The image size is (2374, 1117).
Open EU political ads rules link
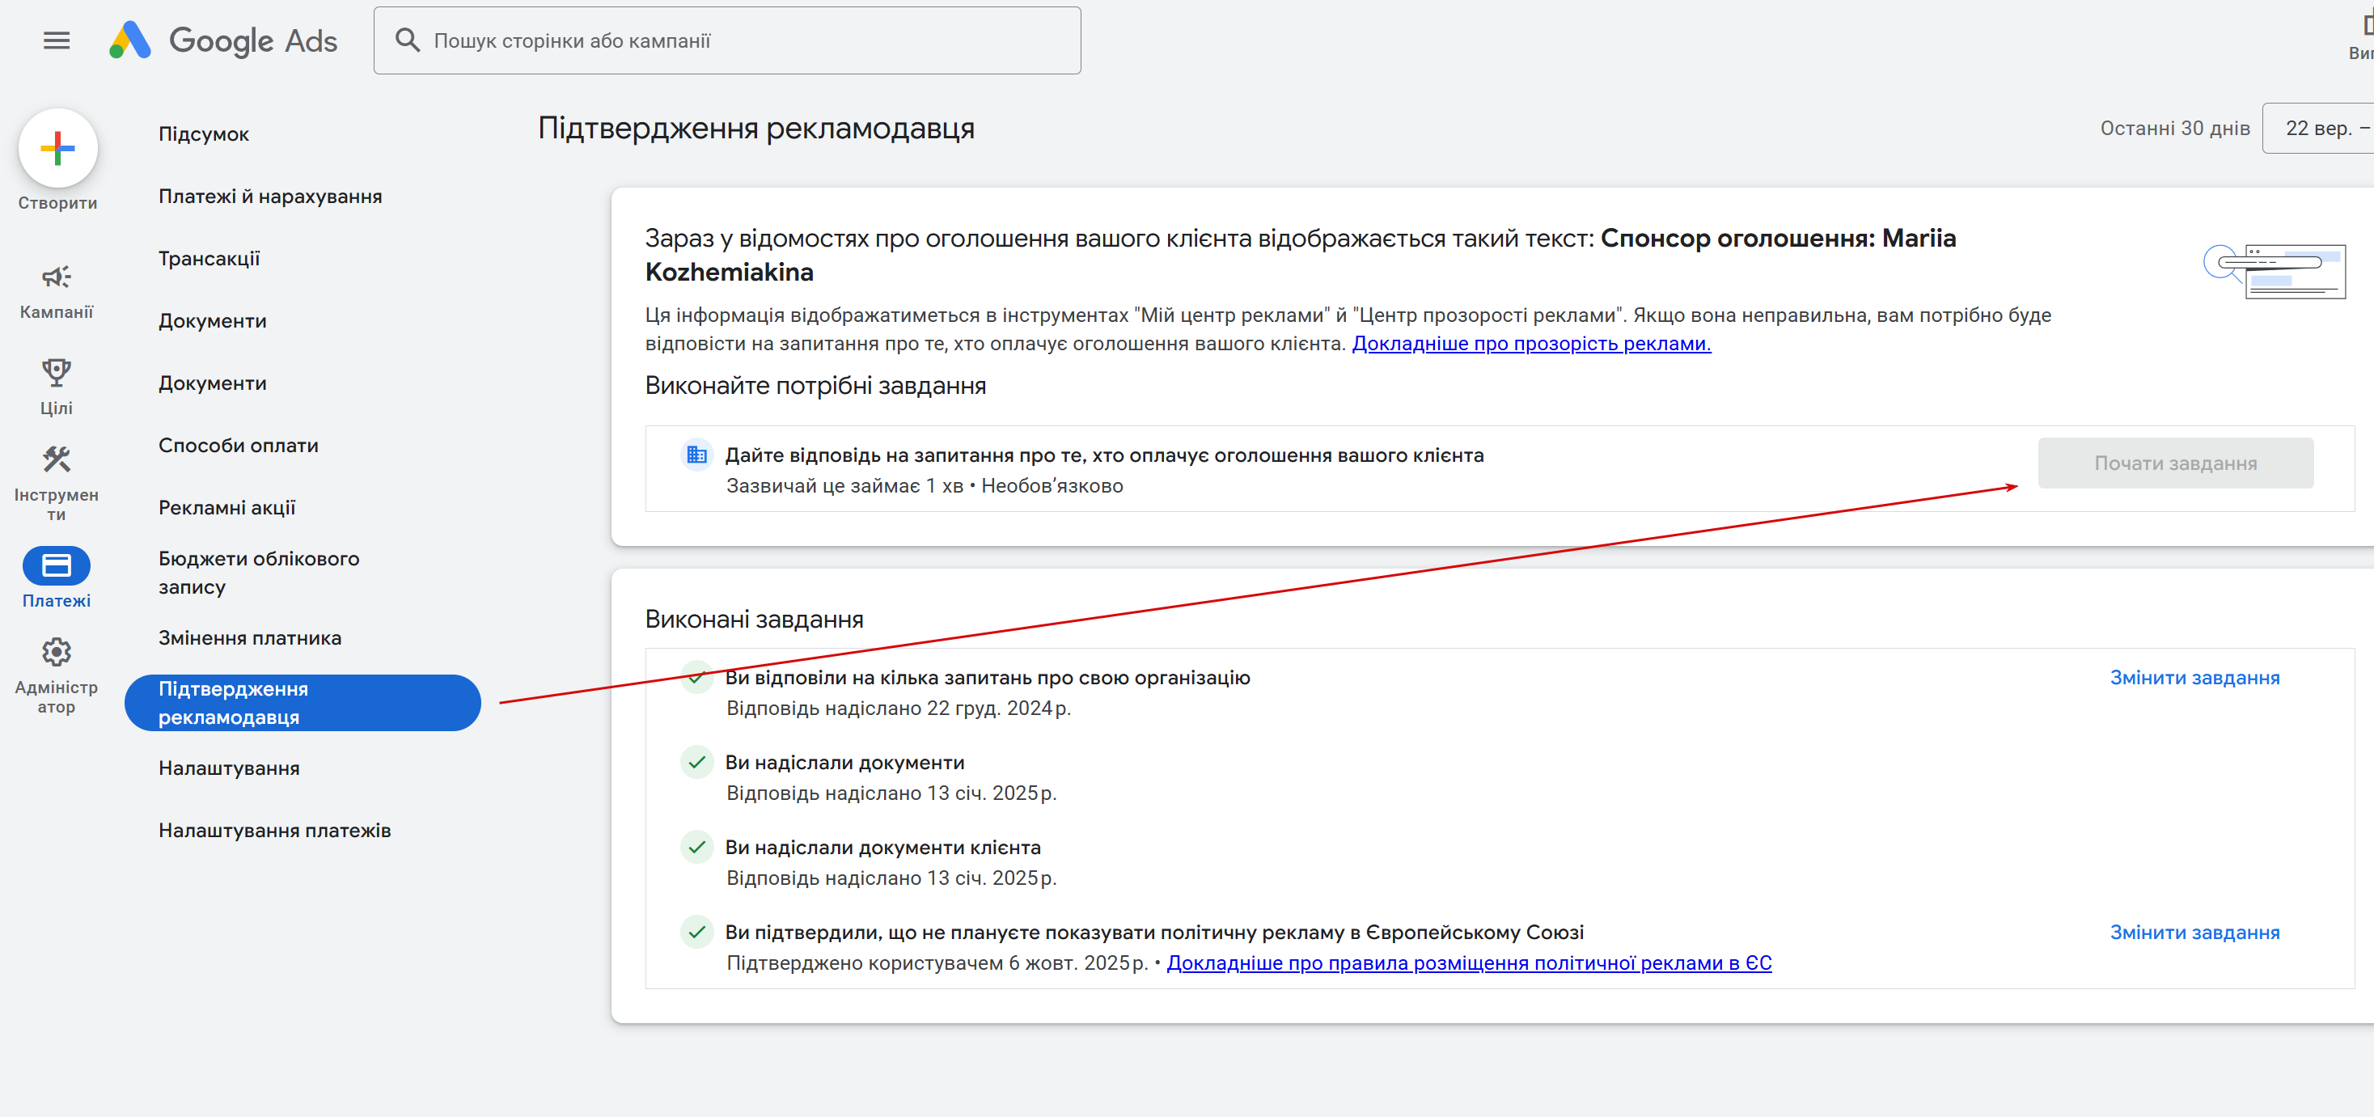coord(1468,963)
